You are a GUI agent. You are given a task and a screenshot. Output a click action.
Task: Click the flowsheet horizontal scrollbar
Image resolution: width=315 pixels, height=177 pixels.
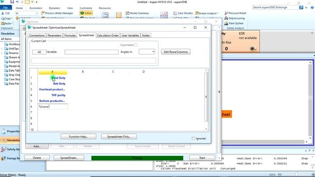pyautogui.click(x=263, y=142)
